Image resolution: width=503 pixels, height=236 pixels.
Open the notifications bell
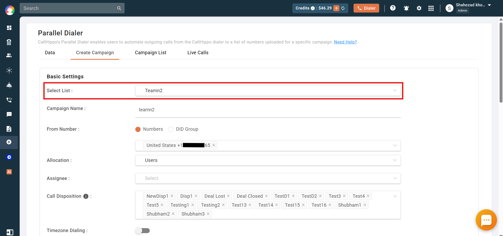(406, 8)
